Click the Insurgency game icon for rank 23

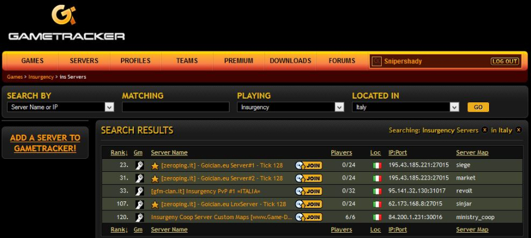[139, 165]
